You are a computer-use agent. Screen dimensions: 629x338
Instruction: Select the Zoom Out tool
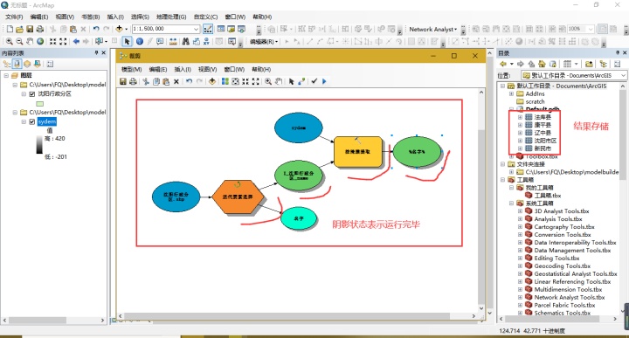pyautogui.click(x=19, y=41)
